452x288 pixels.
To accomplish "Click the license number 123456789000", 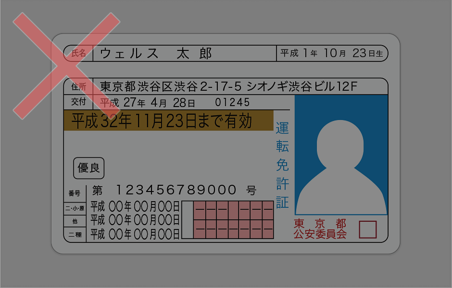I will coord(176,190).
